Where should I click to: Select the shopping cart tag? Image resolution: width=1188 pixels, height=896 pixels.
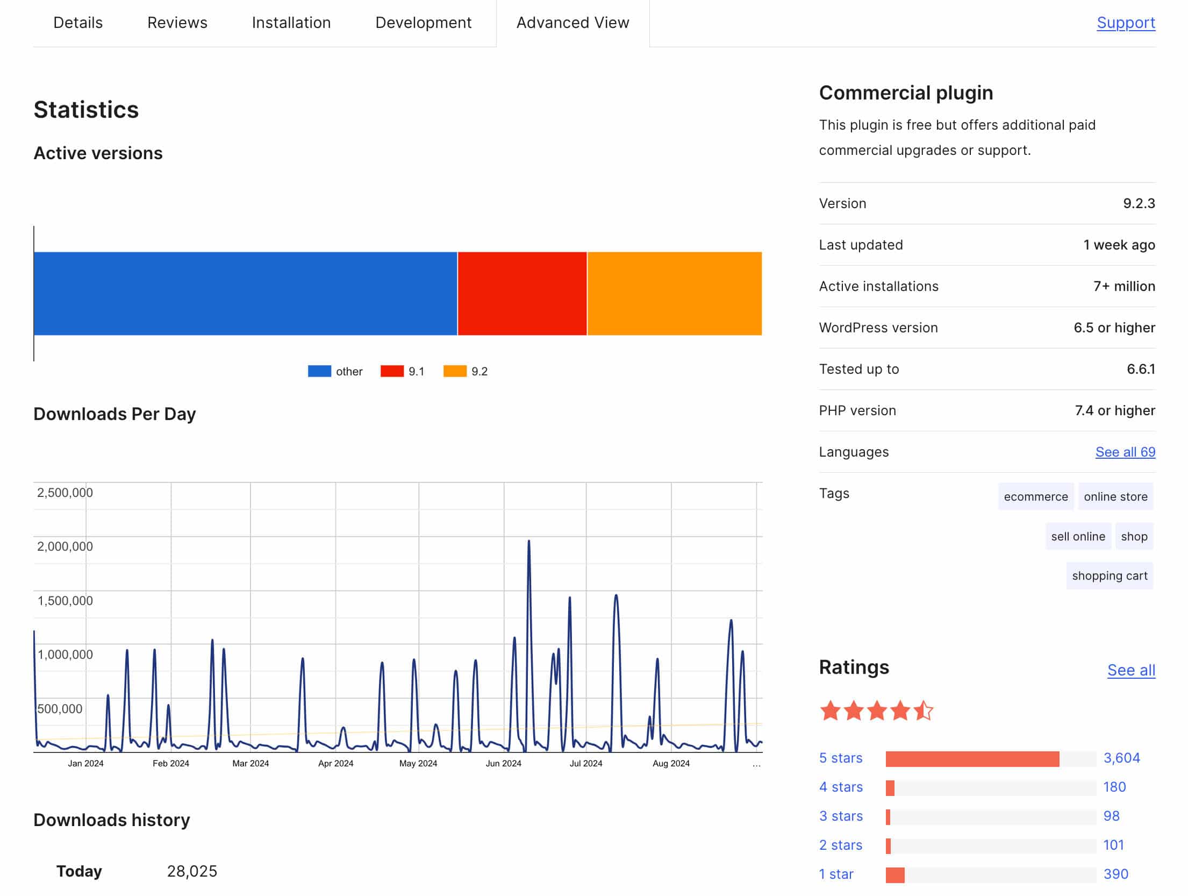point(1109,575)
